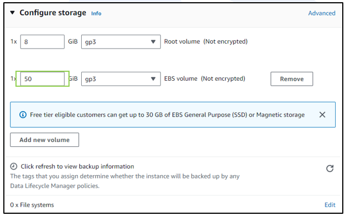Click the EBS volume size field showing 50
This screenshot has height=216, width=345.
(x=43, y=79)
